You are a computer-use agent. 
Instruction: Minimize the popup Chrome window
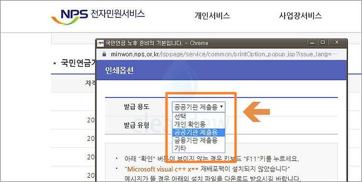tap(312, 43)
